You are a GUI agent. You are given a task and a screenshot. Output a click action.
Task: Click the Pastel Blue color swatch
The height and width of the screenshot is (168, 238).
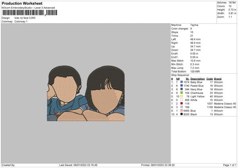pyautogui.click(x=182, y=86)
